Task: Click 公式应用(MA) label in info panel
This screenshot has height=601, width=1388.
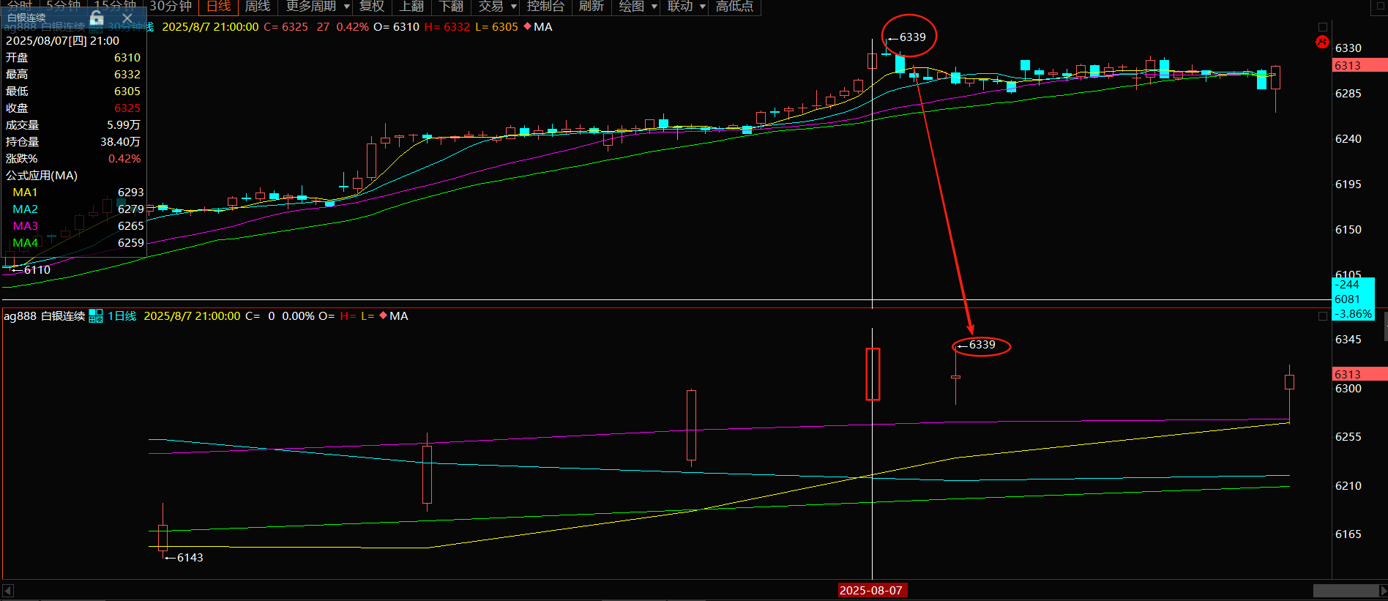Action: coord(42,176)
